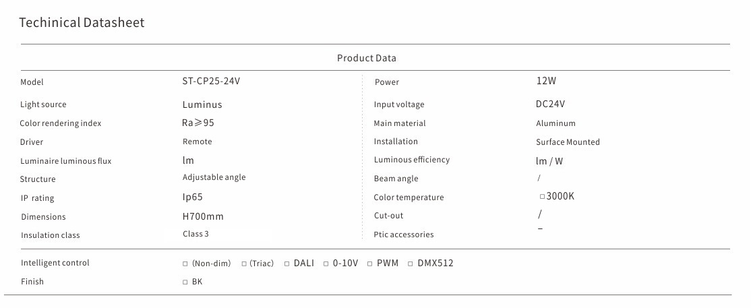751x308 pixels.
Task: Click the Product Data section header
Action: 367,58
